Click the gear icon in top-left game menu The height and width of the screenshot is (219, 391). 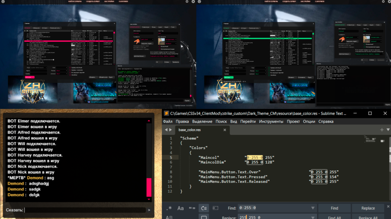click(x=187, y=2)
